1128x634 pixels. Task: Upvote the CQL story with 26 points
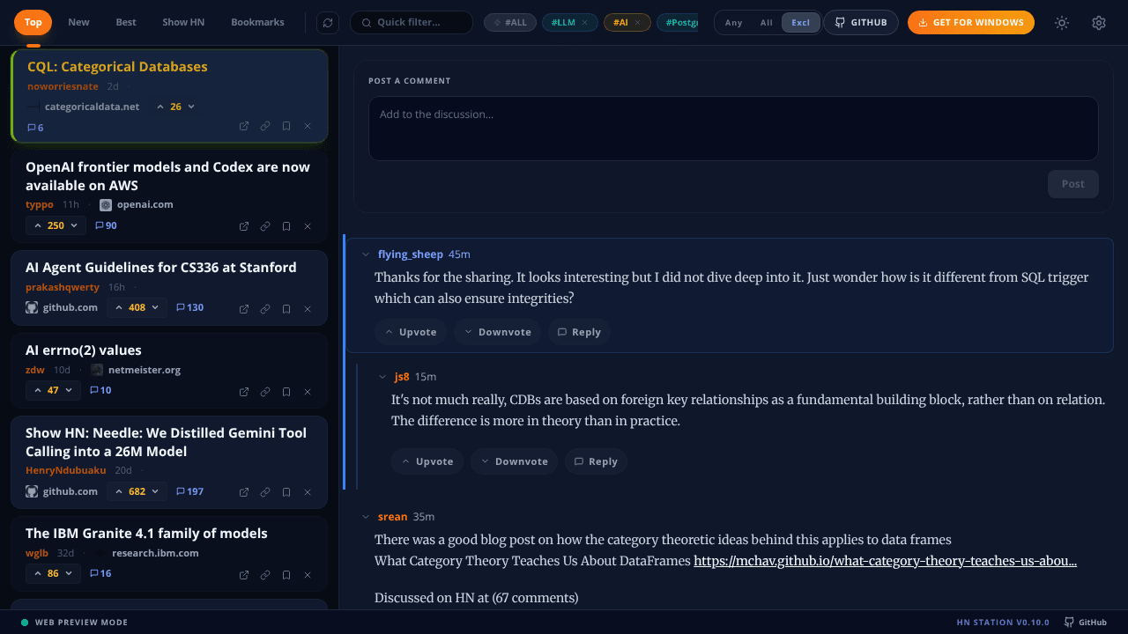tap(160, 107)
